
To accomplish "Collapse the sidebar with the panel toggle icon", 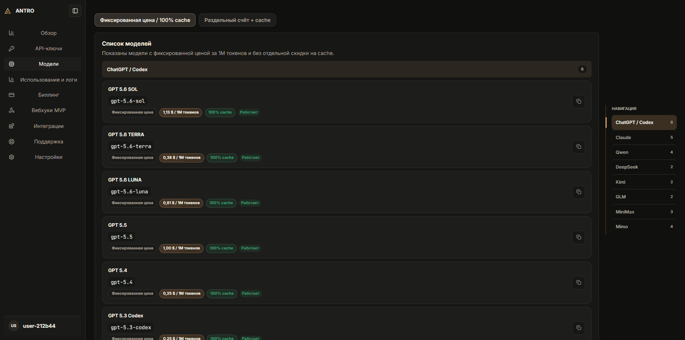I will (x=75, y=11).
